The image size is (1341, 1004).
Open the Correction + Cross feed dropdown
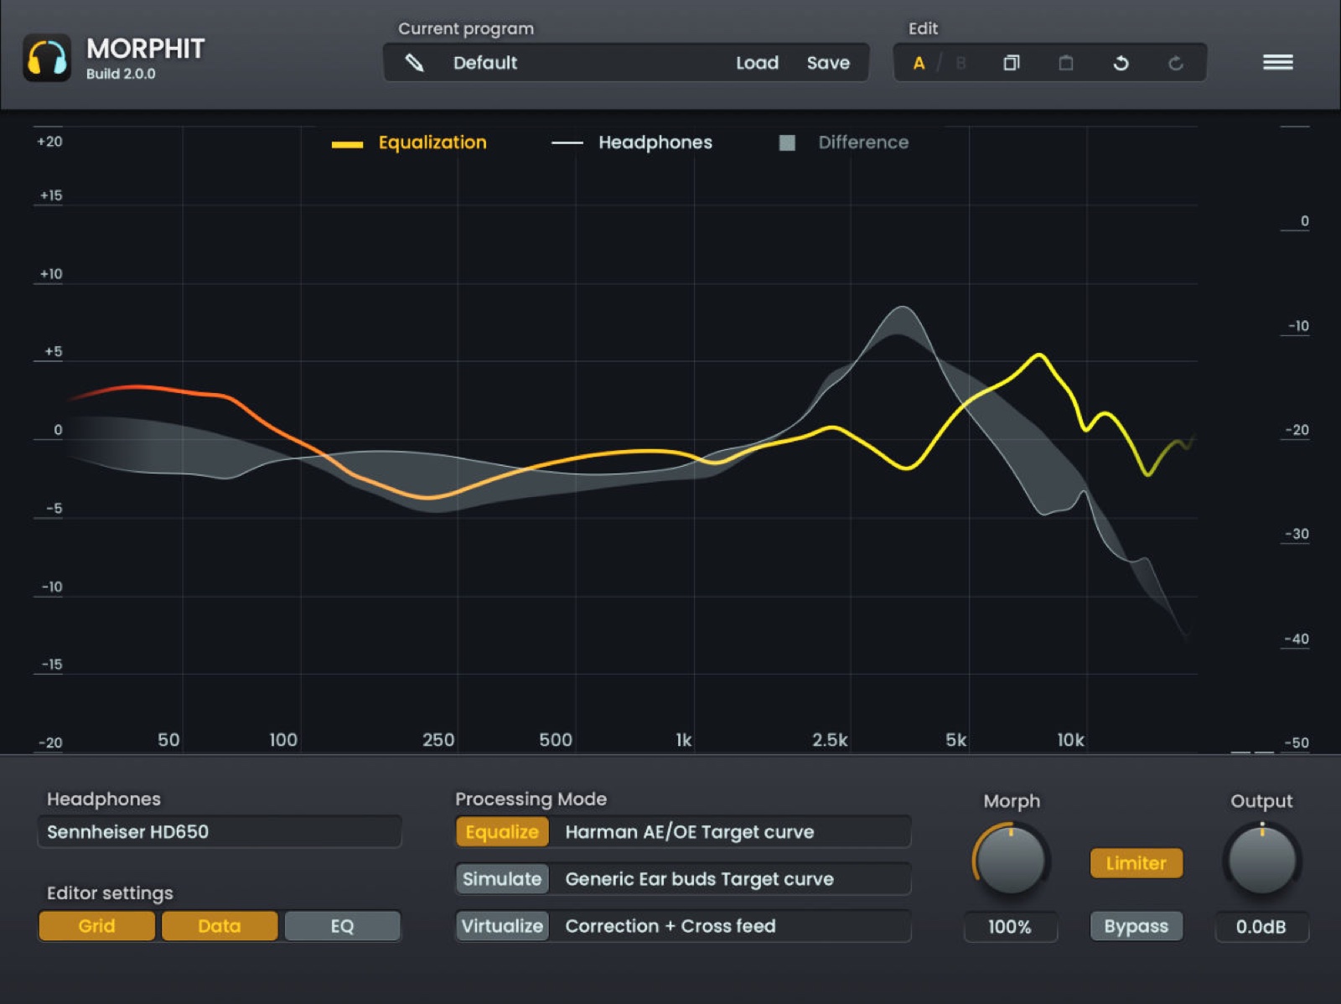[x=730, y=926]
